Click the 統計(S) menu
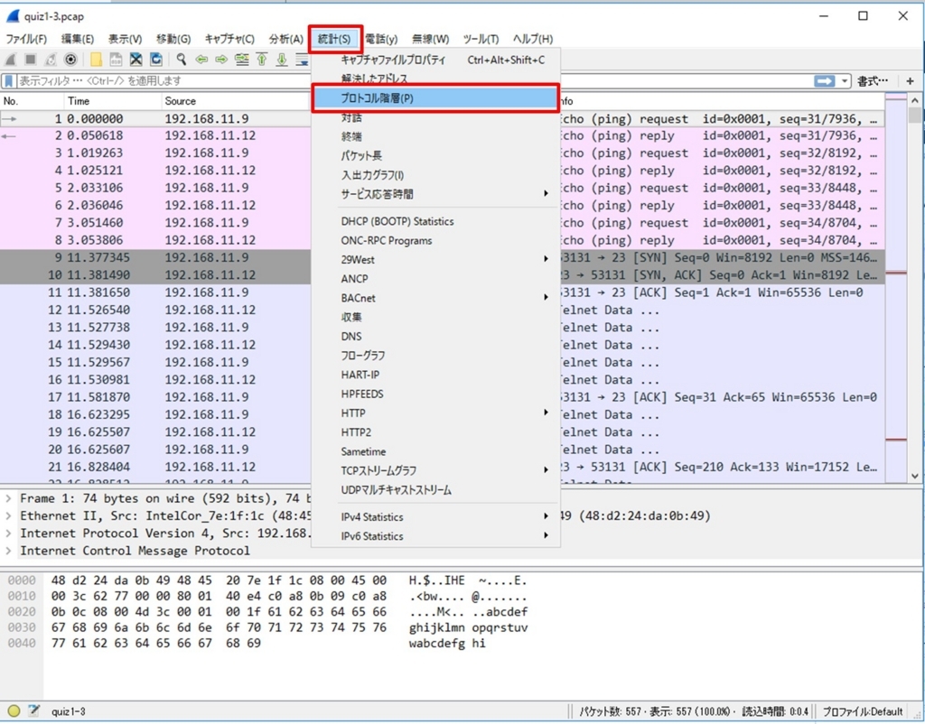 coord(334,39)
